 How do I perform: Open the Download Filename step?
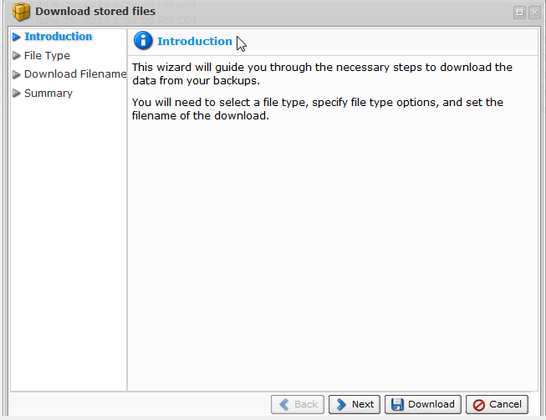point(74,74)
